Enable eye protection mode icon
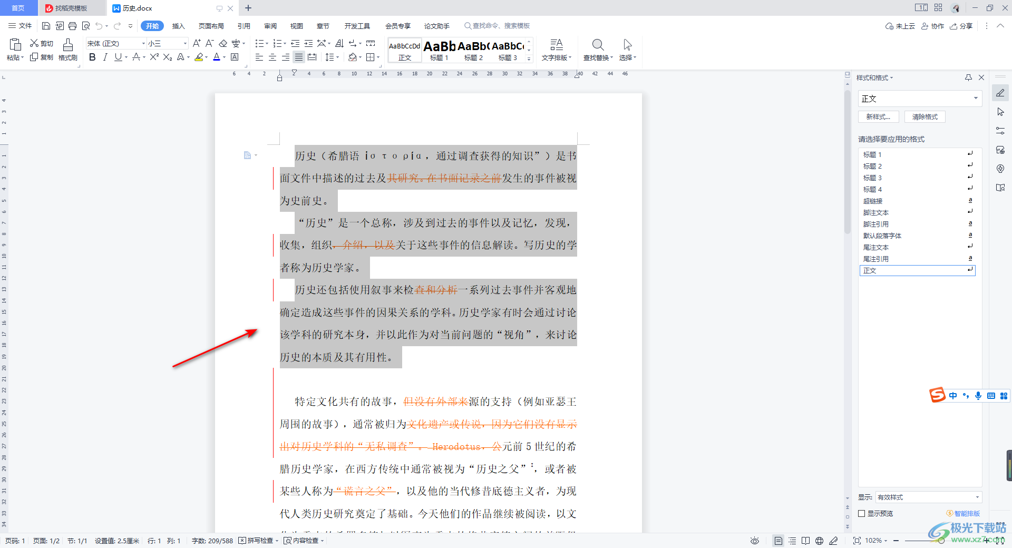Image resolution: width=1012 pixels, height=548 pixels. pos(755,541)
